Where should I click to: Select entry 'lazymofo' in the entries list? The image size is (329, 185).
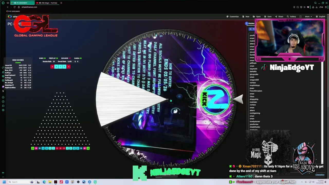pyautogui.click(x=253, y=69)
